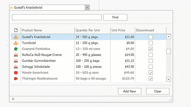Click the $4.50 unit price cell
The height and width of the screenshot is (107, 191).
tap(123, 49)
